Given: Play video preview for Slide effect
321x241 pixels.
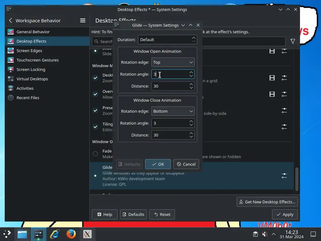Looking at the screenshot, I should click(272, 51).
